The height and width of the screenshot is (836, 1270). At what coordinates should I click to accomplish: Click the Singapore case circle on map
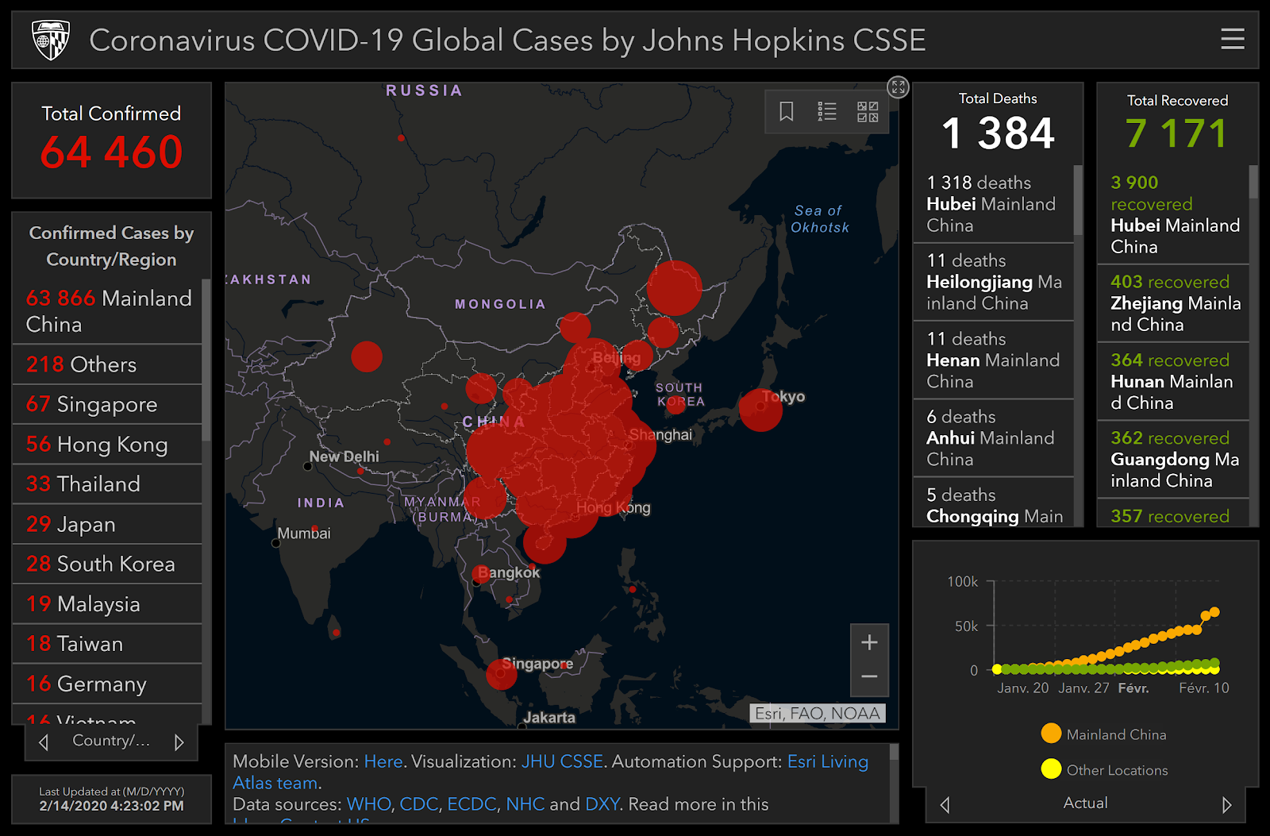coord(501,674)
